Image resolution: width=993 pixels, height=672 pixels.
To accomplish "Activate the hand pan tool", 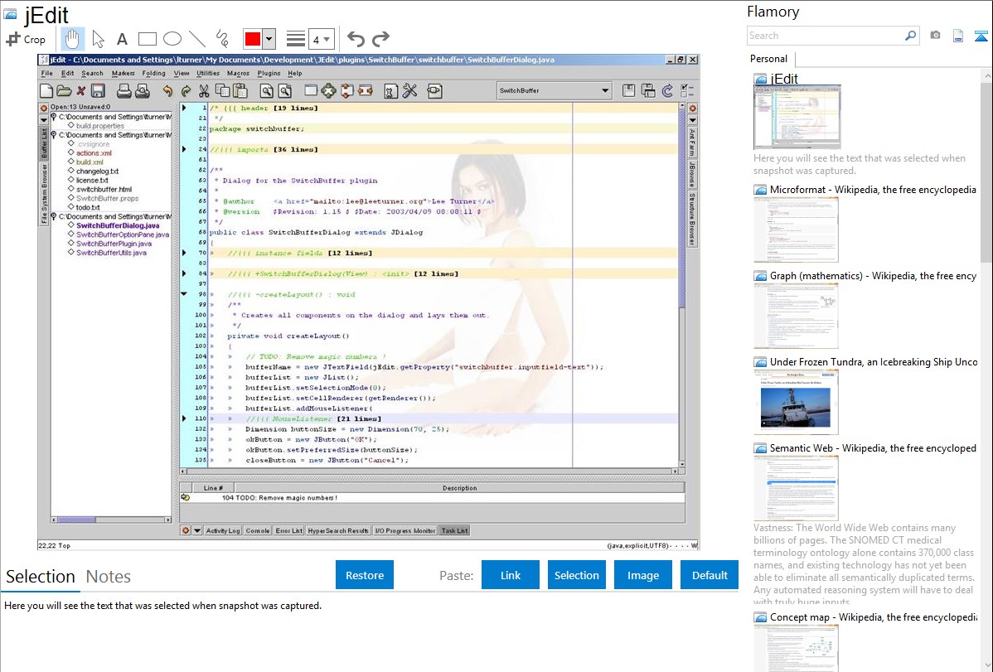I will tap(72, 39).
